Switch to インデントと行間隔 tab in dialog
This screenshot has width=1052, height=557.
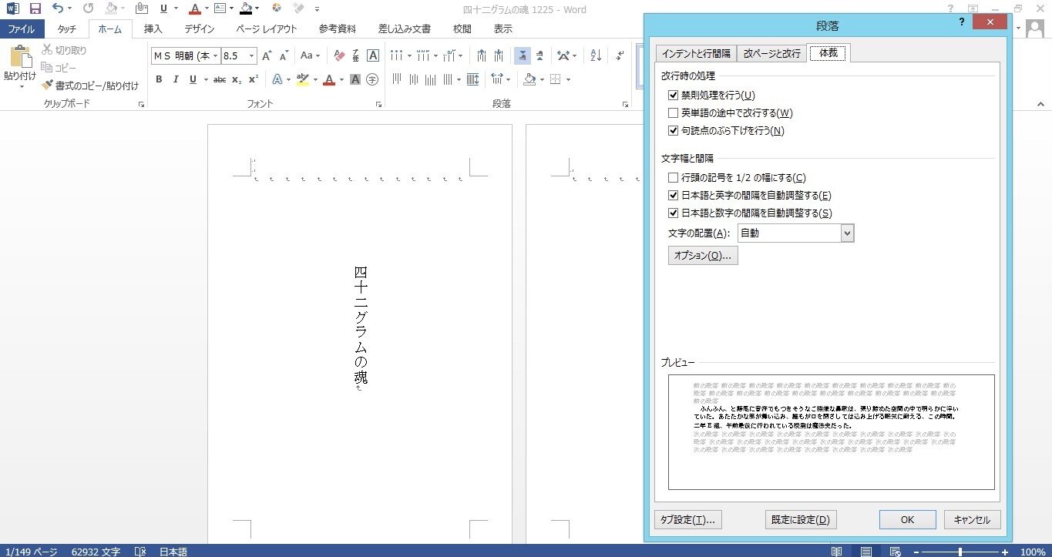(x=696, y=54)
